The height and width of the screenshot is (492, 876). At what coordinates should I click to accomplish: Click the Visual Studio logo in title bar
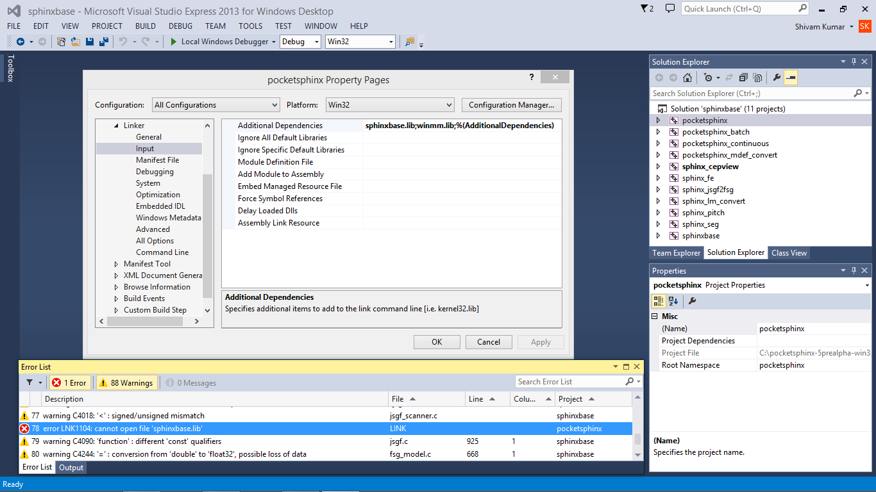(x=13, y=11)
